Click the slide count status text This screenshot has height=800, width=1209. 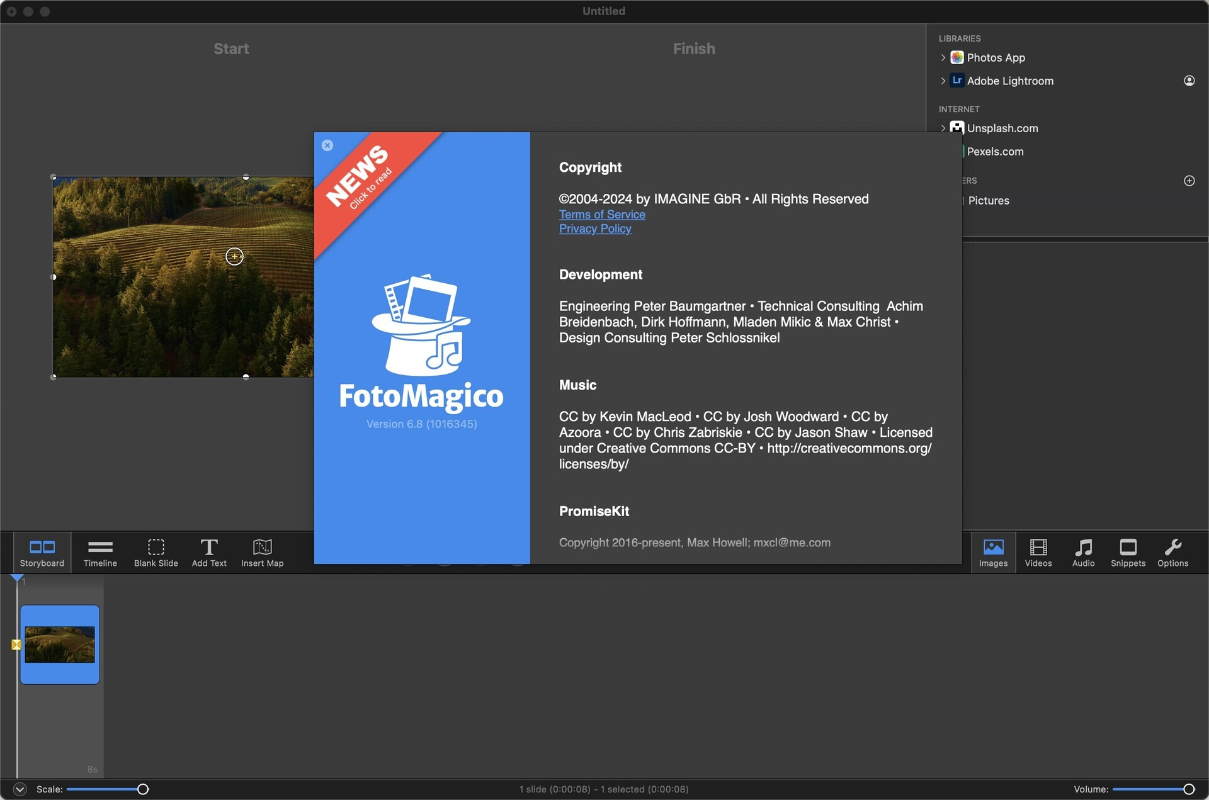(x=603, y=789)
